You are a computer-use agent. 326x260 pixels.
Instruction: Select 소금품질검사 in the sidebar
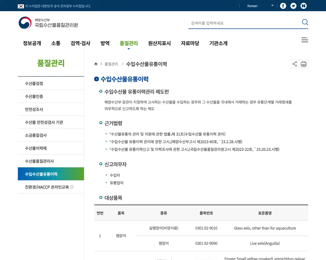(x=51, y=135)
